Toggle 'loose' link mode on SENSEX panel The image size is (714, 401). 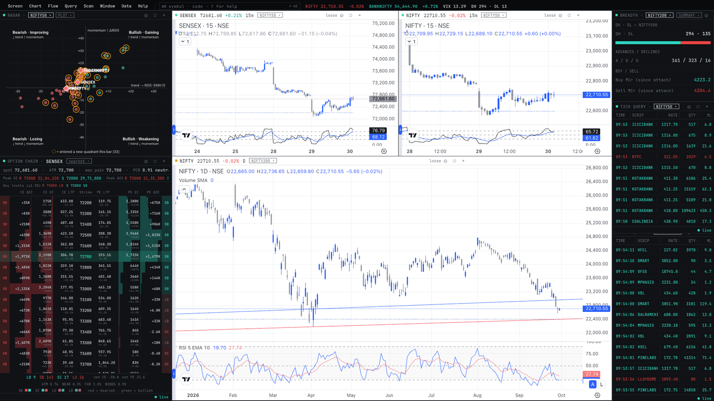331,15
